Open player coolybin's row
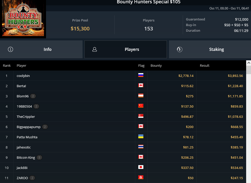This screenshot has height=183, width=251. tap(123, 76)
